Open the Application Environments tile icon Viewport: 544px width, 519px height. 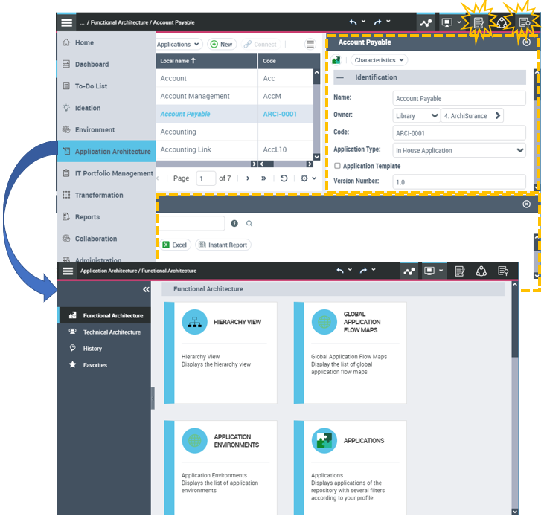[x=194, y=441]
